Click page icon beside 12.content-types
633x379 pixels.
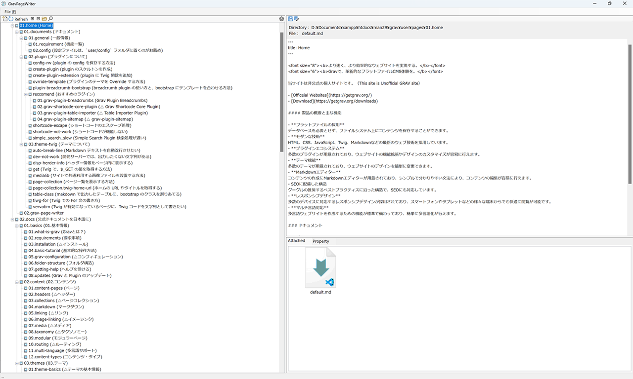point(26,356)
